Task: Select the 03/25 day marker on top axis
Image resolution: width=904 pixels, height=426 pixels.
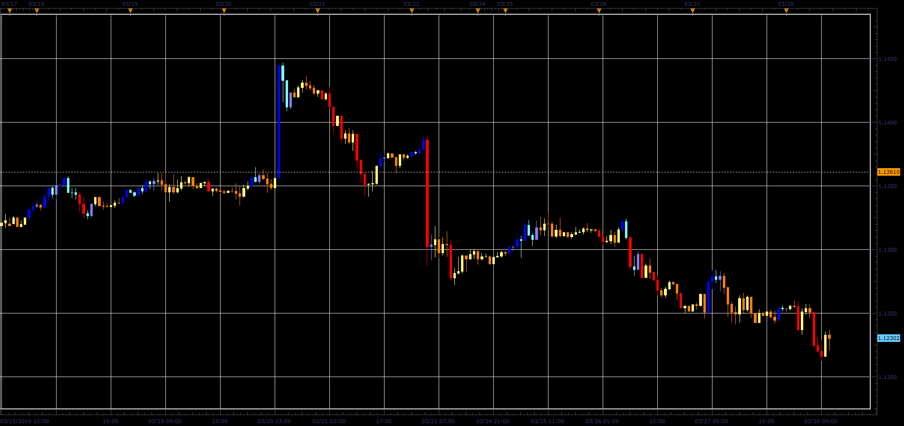Action: point(505,11)
